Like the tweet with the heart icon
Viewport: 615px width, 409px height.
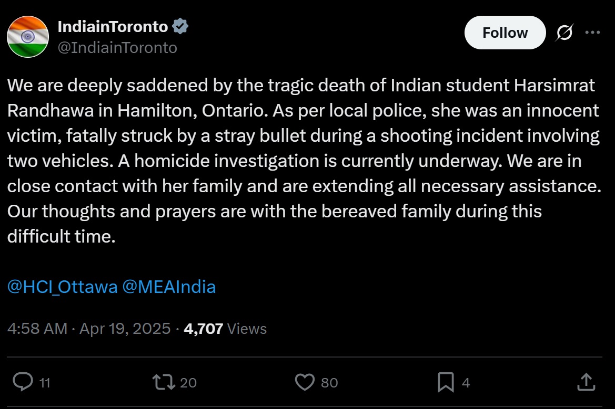coord(305,382)
